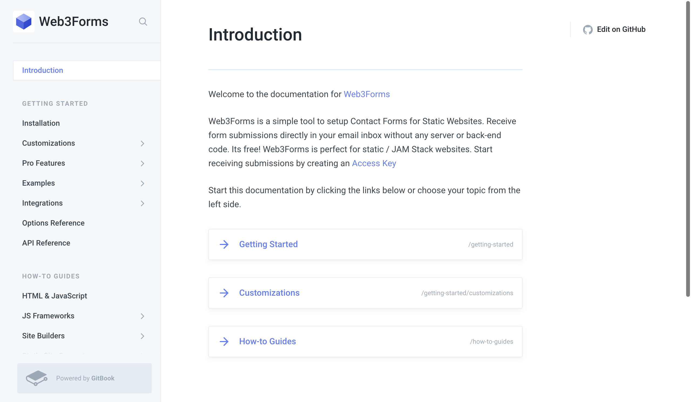Click the Web3Forms cube logo icon

point(23,21)
